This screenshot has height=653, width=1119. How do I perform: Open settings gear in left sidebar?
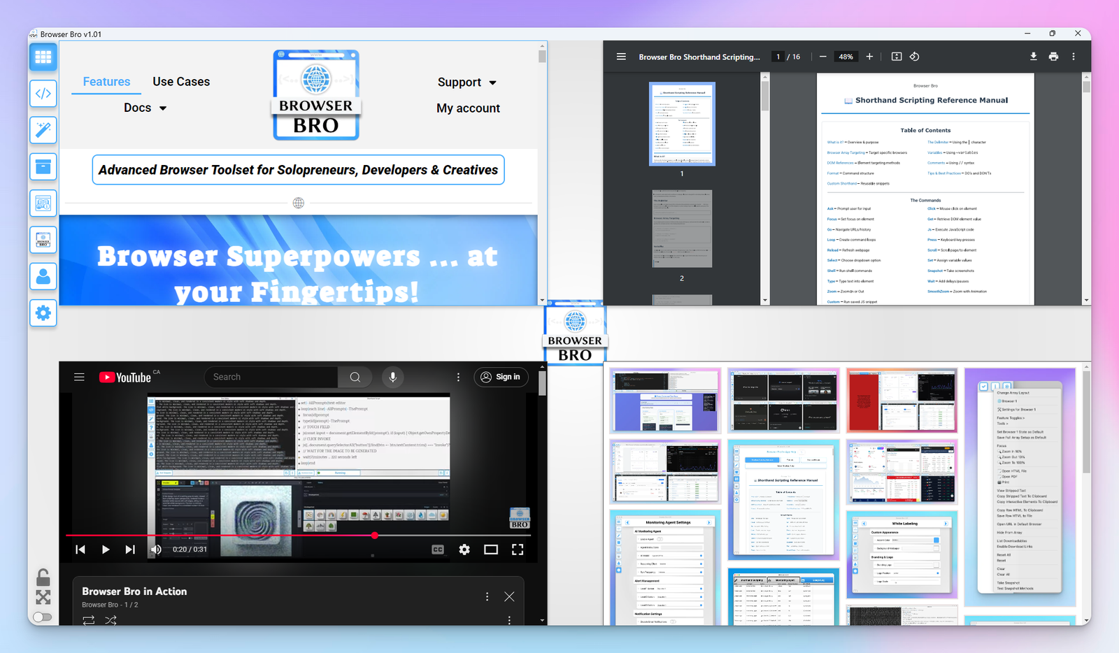[x=43, y=313]
